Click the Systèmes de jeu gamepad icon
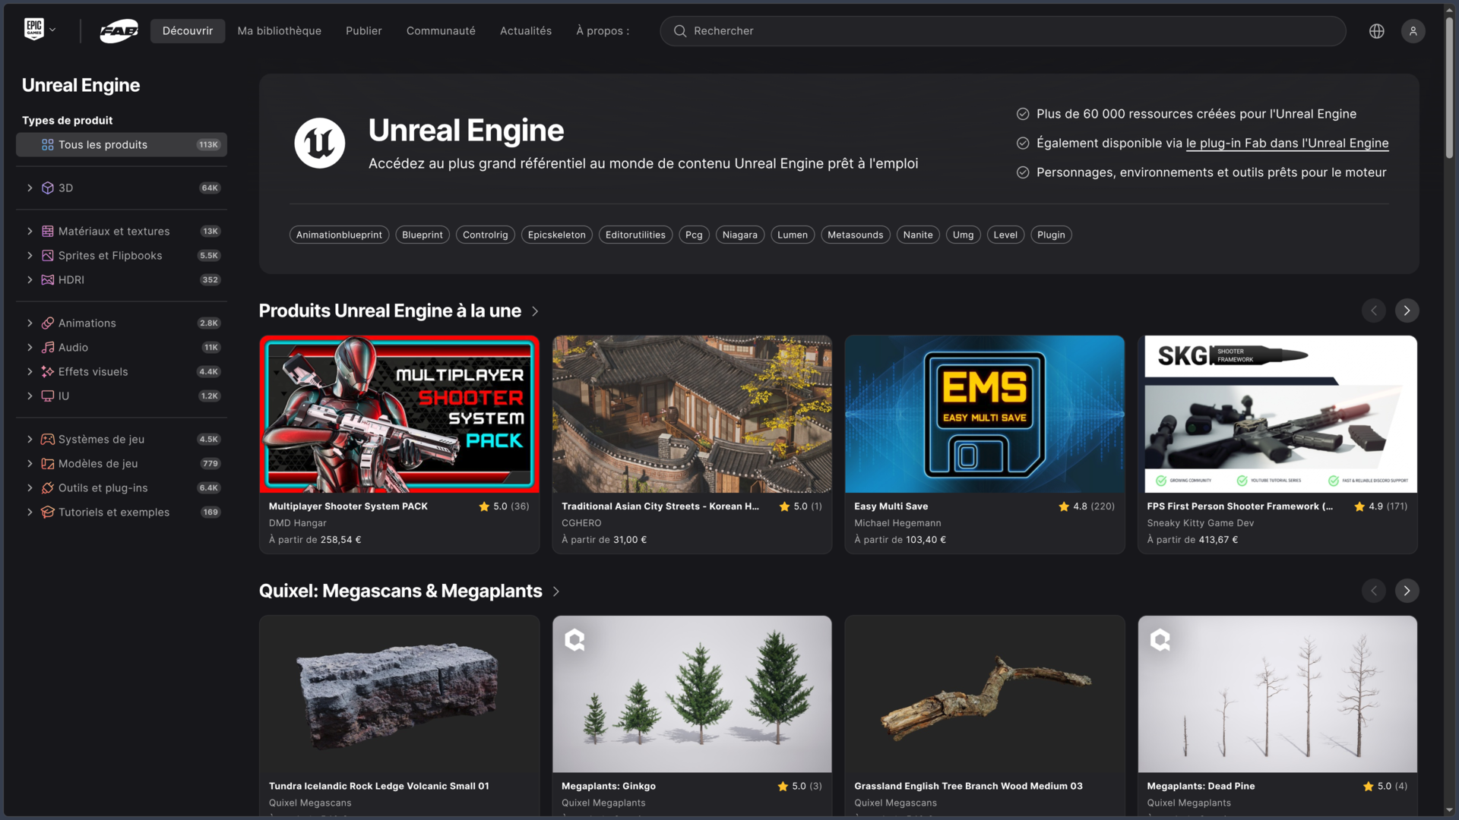Viewport: 1459px width, 820px height. tap(47, 439)
